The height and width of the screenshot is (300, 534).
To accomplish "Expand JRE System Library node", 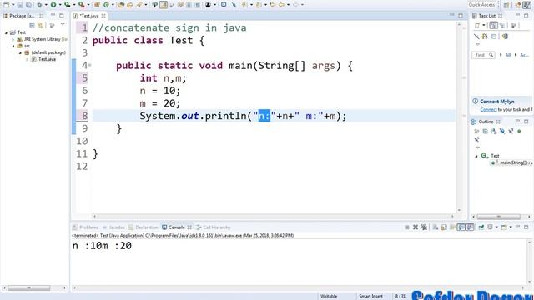I will coord(13,39).
